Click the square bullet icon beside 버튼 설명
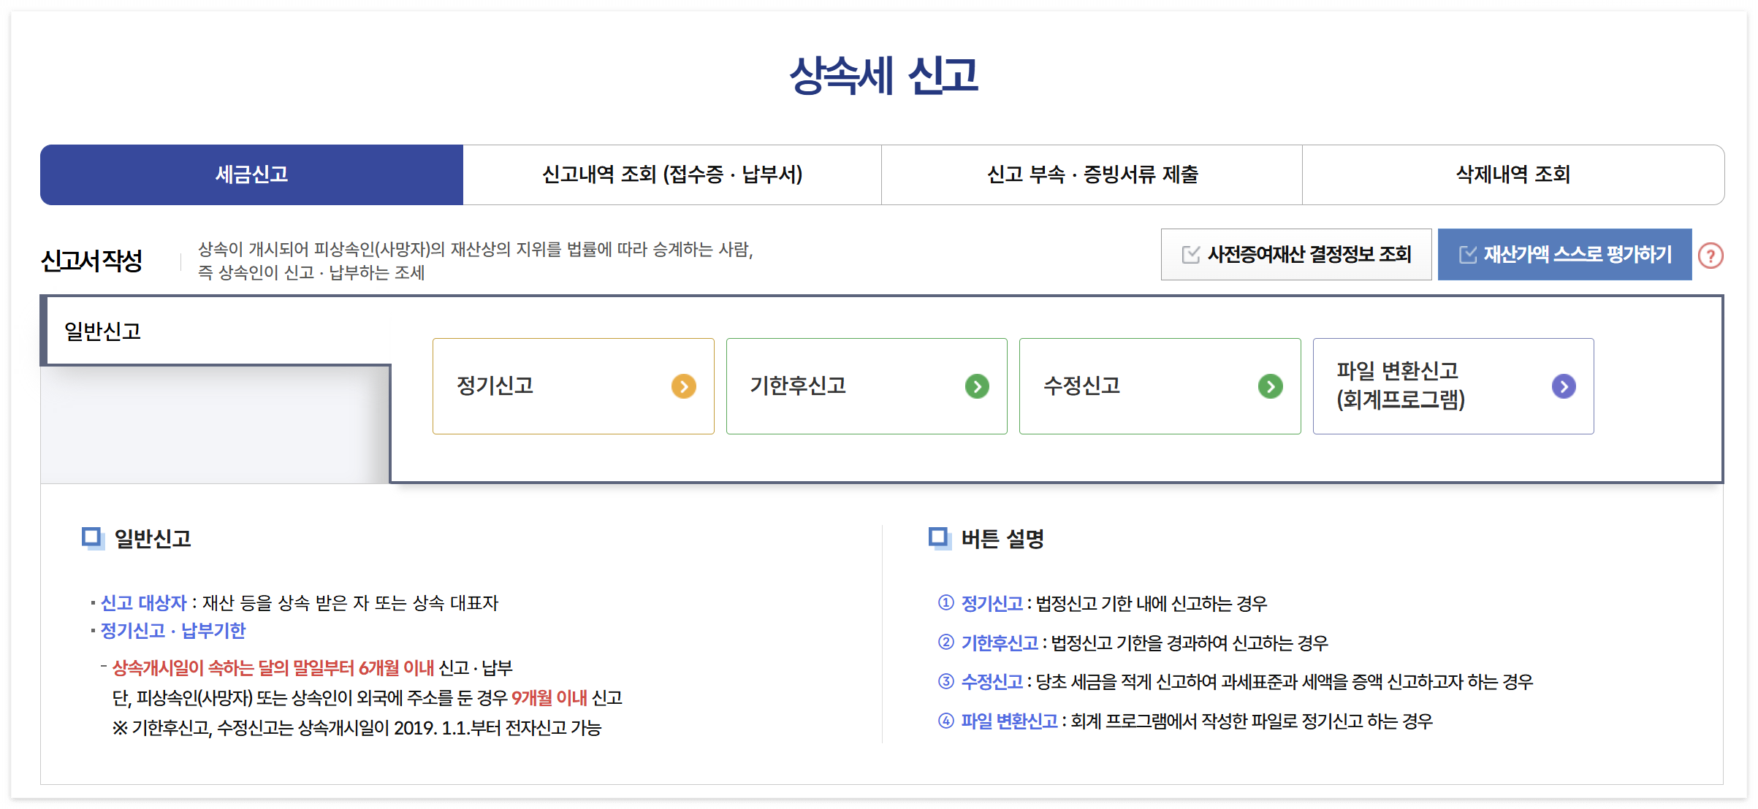The image size is (1758, 809). coord(938,538)
